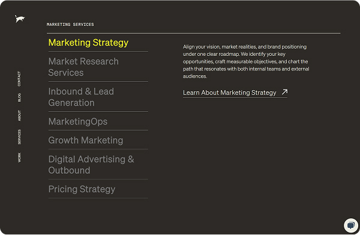Follow the Learn About Marketing Strategy link

tap(235, 93)
